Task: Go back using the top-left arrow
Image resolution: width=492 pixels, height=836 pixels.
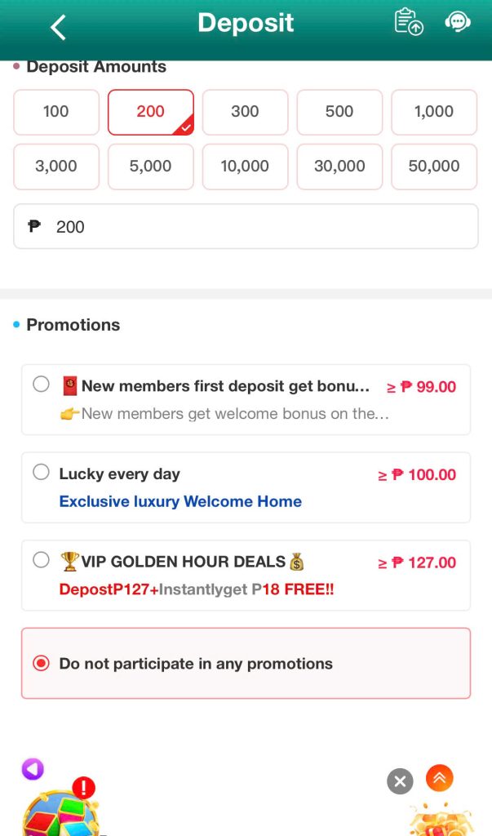Action: coord(57,25)
